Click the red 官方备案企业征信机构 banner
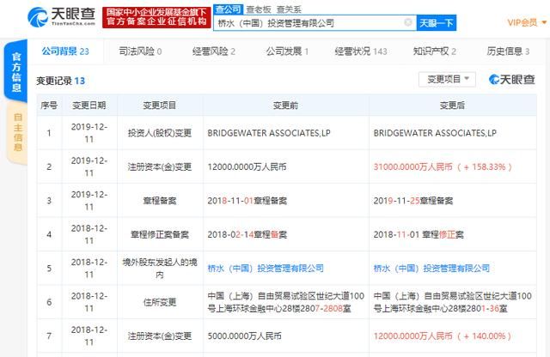Image resolution: width=550 pixels, height=357 pixels. coord(156,17)
